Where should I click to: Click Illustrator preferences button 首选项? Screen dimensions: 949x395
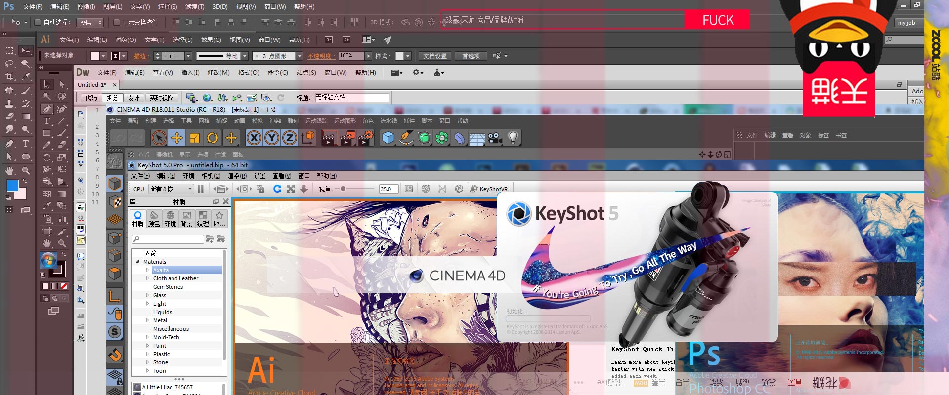[x=471, y=56]
